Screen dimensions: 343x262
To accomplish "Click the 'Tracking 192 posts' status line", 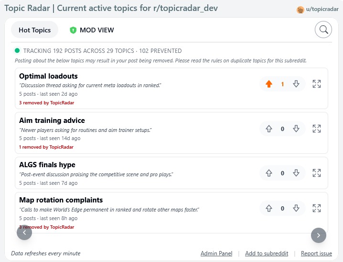I will [x=102, y=51].
